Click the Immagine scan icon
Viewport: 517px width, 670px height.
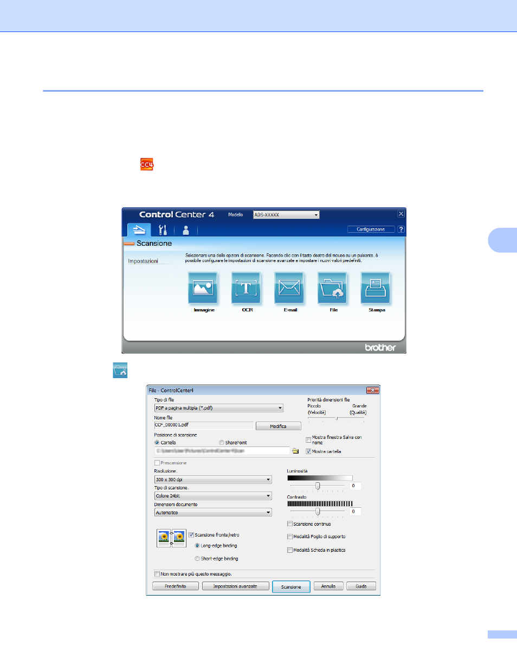click(x=203, y=288)
